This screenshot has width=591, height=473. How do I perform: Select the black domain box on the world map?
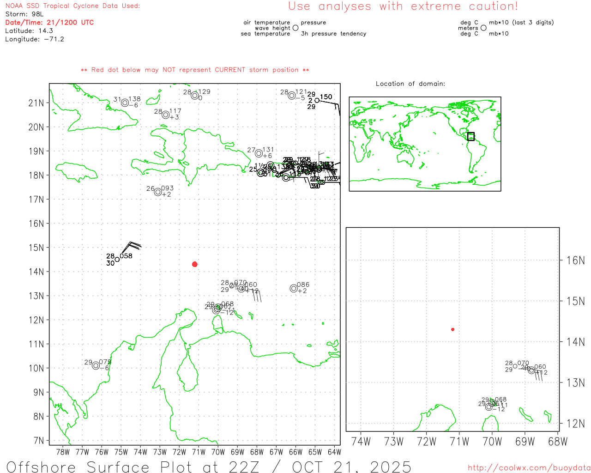tap(471, 136)
